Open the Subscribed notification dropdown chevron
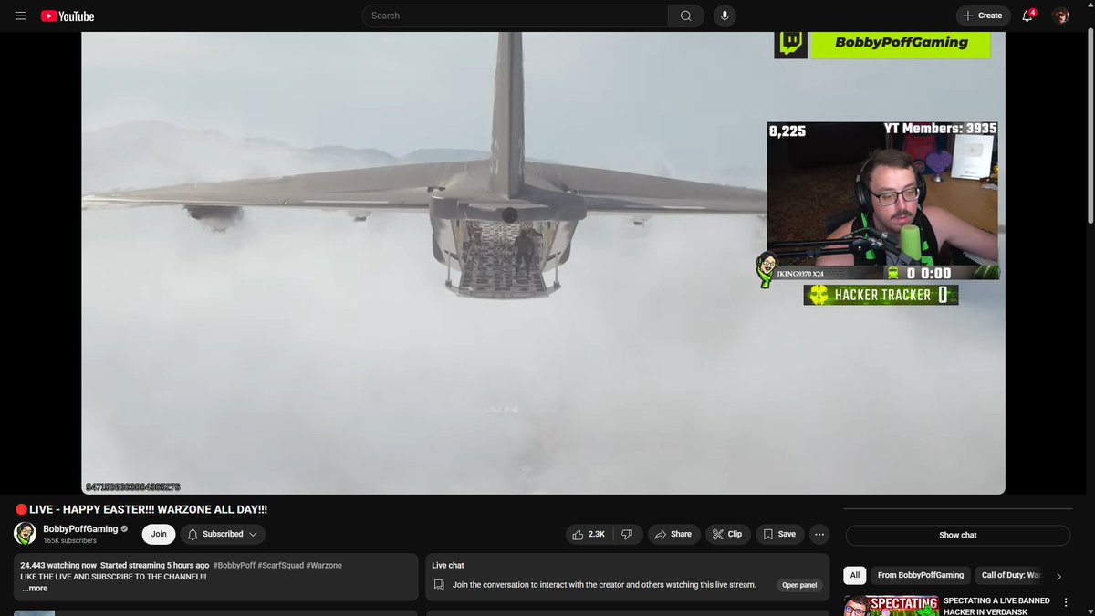 coord(253,534)
